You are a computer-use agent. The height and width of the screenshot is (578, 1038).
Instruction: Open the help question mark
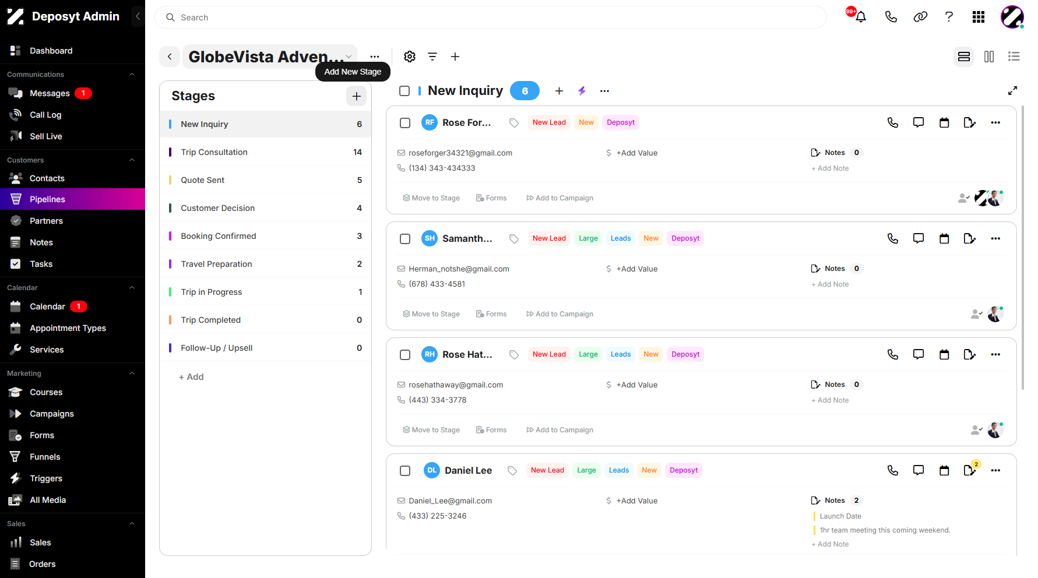[x=949, y=17]
